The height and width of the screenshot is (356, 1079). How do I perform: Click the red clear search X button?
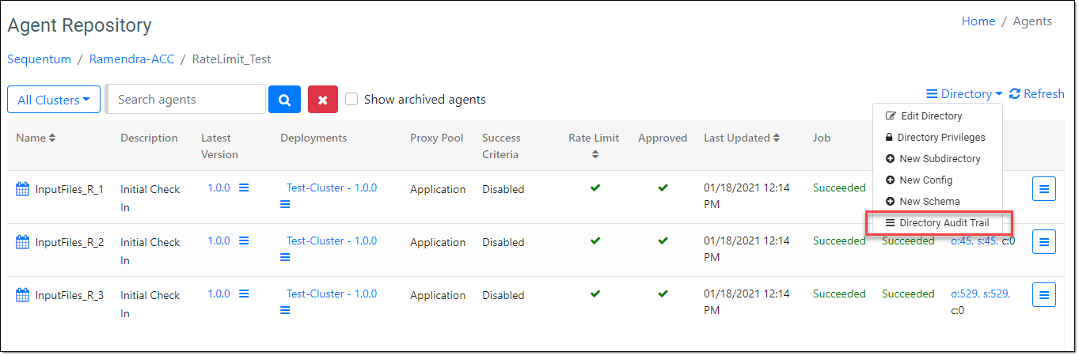323,100
